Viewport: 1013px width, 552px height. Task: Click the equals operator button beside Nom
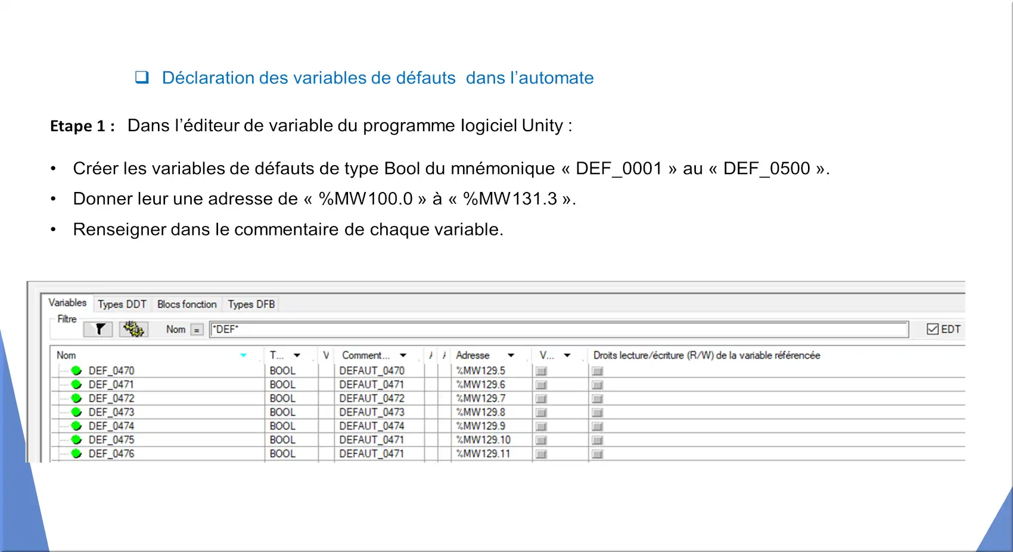click(197, 330)
